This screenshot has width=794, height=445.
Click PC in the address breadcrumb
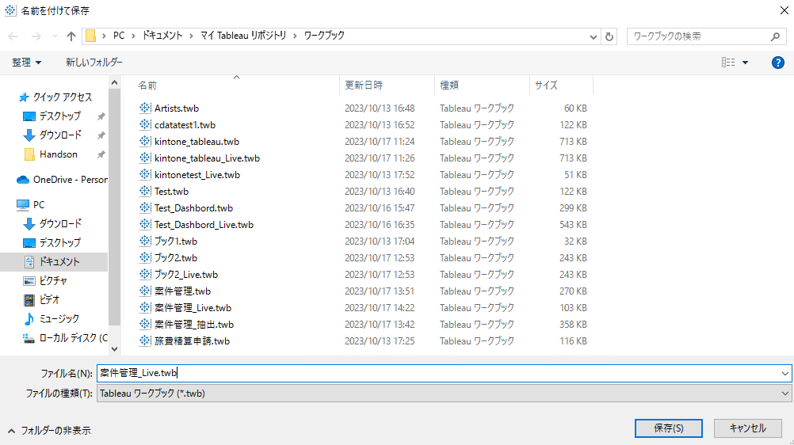pos(119,36)
